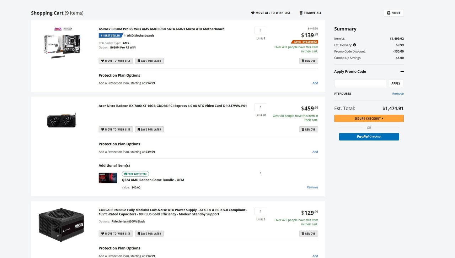Collapse the Apply Promo Code section

[402, 71]
